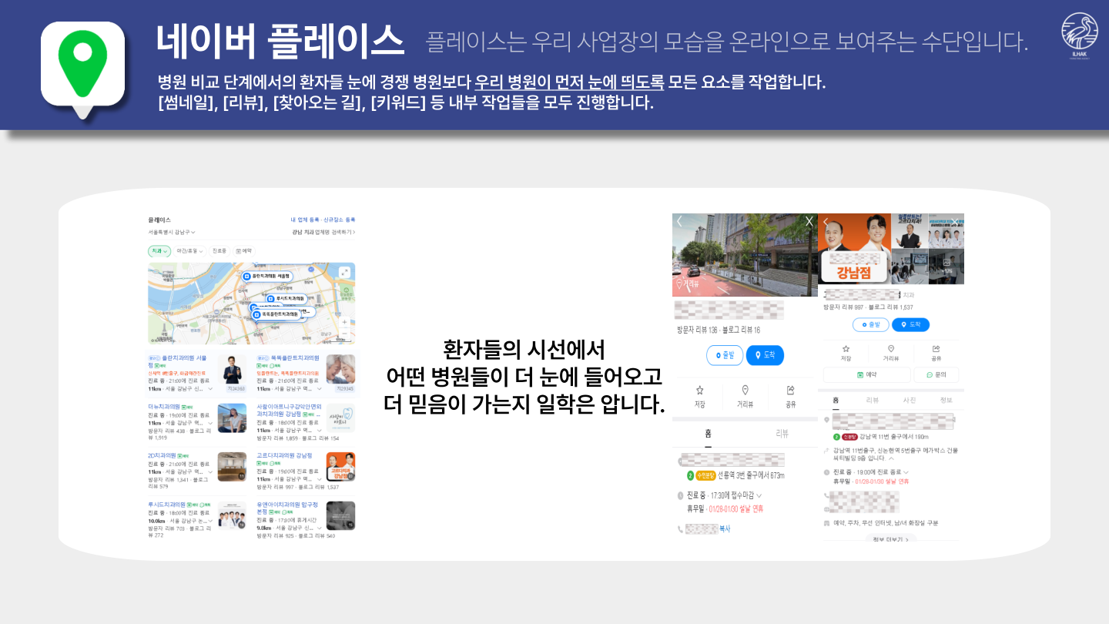Open the 야간/휴일 filter dropdown
The image size is (1109, 624).
pos(189,250)
